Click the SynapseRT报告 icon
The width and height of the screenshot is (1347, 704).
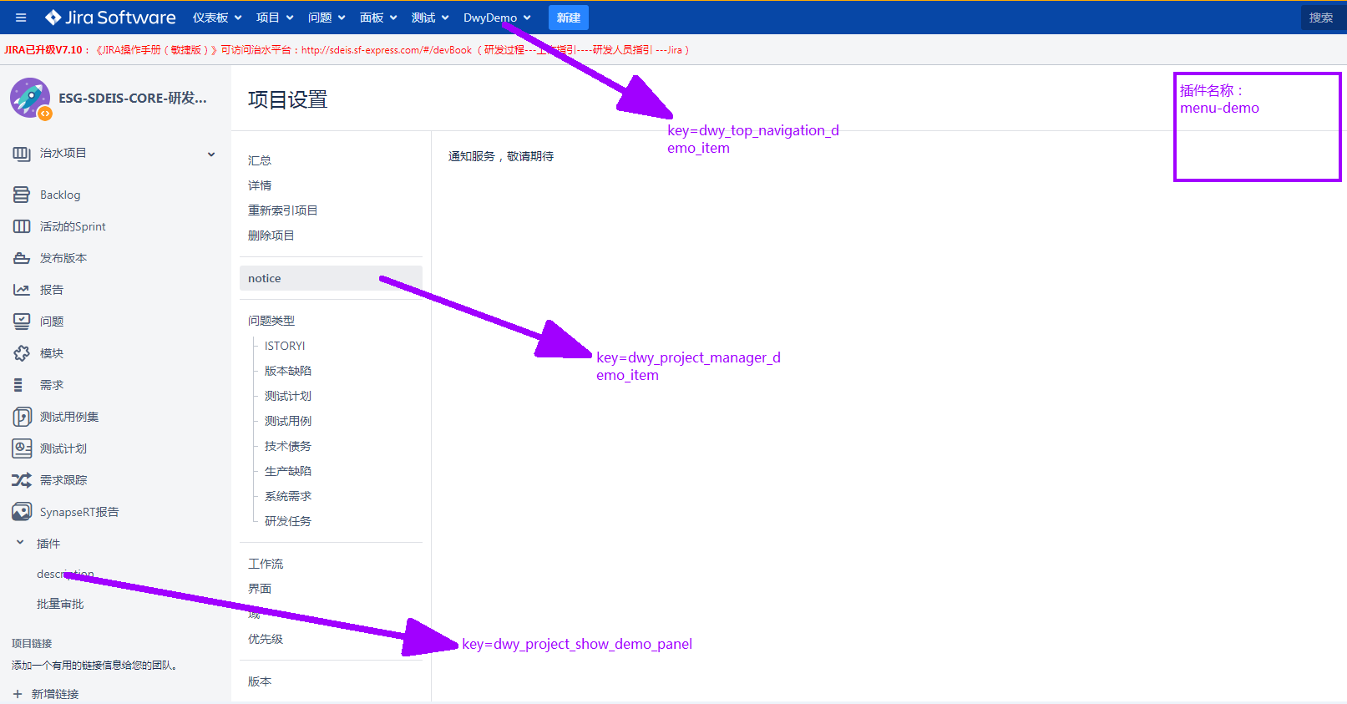pos(22,512)
